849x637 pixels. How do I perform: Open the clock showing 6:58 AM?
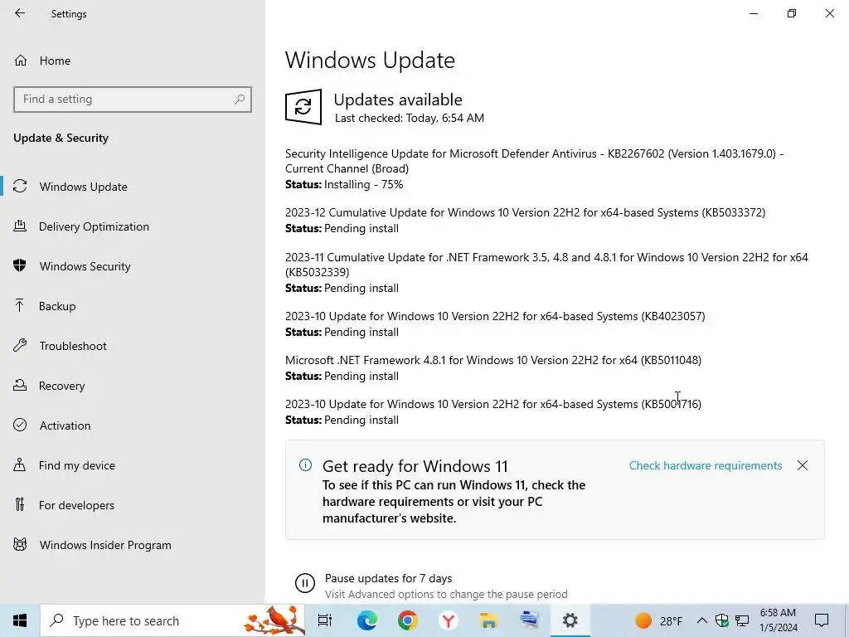coord(778,620)
